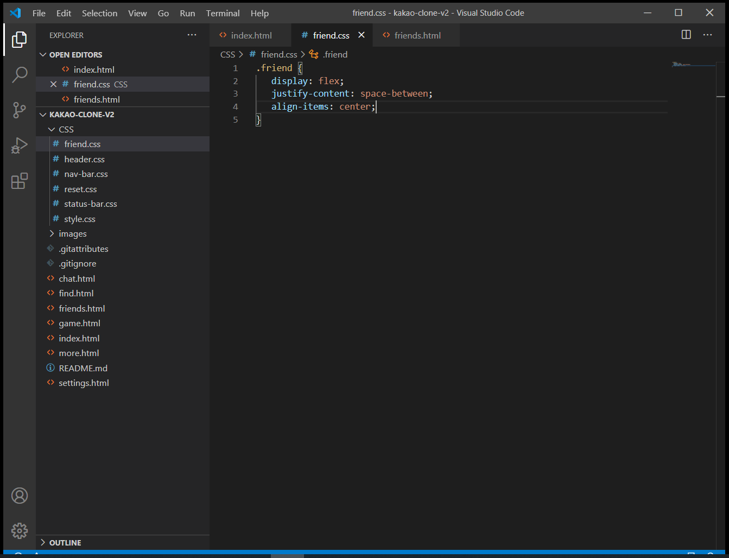Select the friend.css editor tab
Viewport: 729px width, 558px height.
[x=331, y=35]
